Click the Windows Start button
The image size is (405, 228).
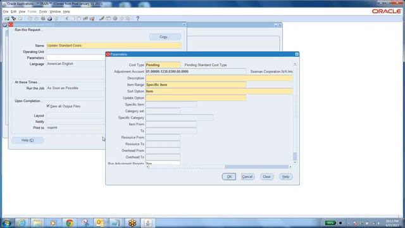(x=7, y=223)
